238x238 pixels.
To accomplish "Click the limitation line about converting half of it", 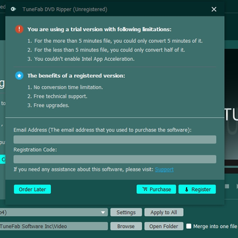I will tap(106, 50).
